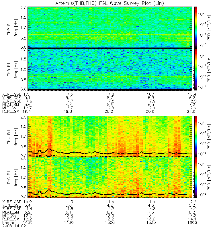The width and height of the screenshot is (215, 229).
Task: Click the THC X_RE_GSE value '10.9'
Action: [28, 202]
